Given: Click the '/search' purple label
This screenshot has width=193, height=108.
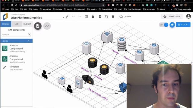Looking at the screenshot, I should point(85,70).
